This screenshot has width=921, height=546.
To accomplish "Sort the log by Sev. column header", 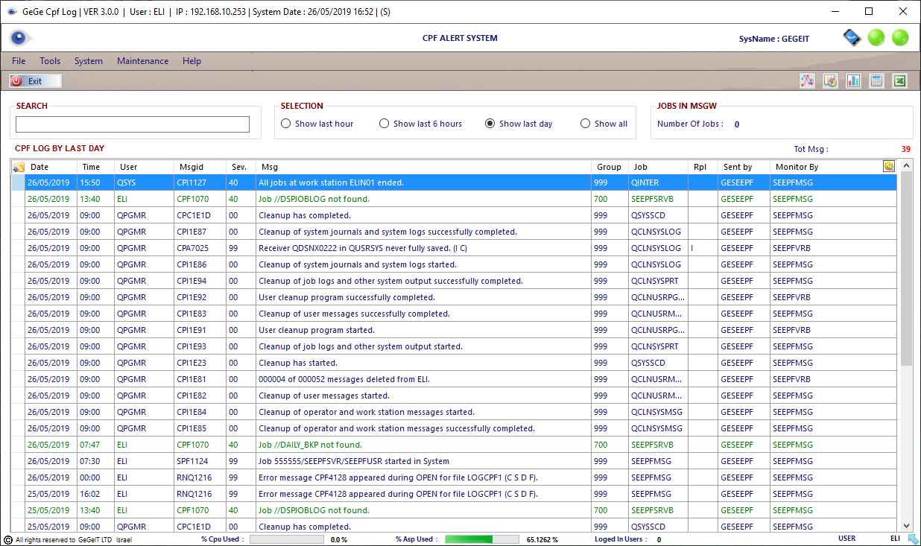I will (238, 167).
